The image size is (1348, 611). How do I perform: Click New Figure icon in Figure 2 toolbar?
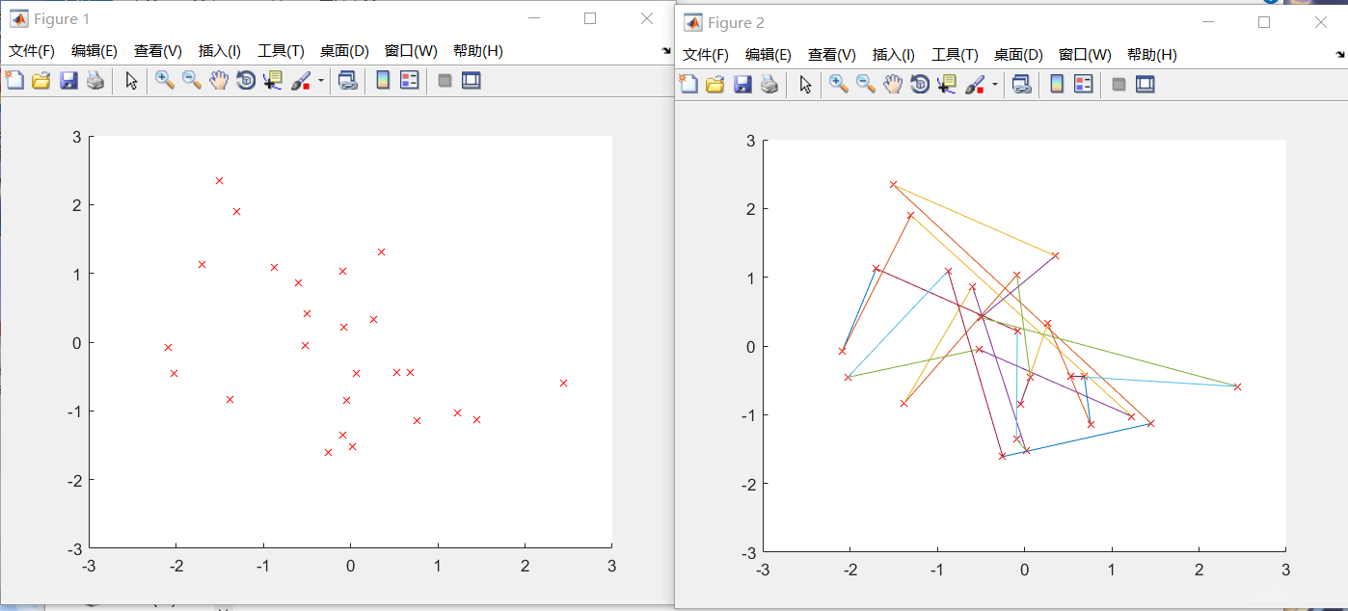coord(688,85)
